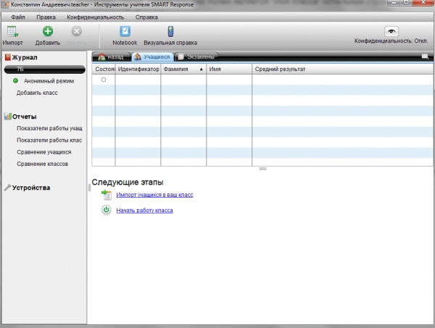Click the Устройства wrench icon
The width and height of the screenshot is (435, 328).
click(7, 188)
